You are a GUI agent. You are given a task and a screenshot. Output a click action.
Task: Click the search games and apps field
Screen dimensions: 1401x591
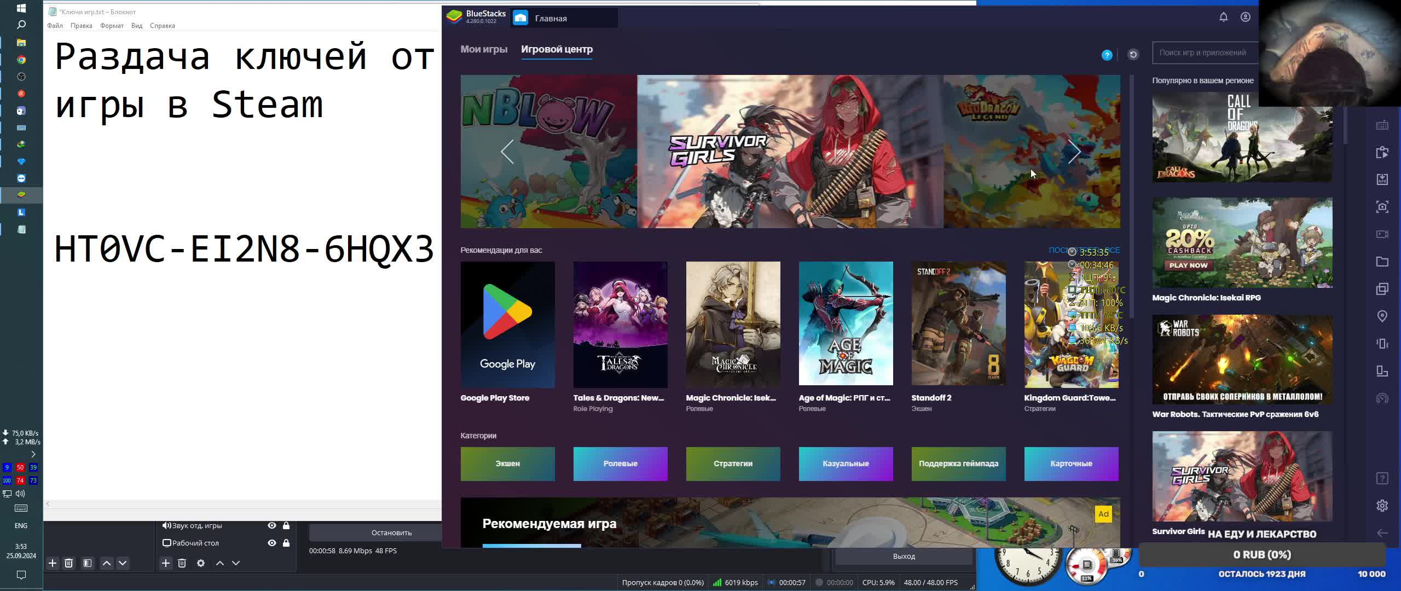pos(1204,53)
